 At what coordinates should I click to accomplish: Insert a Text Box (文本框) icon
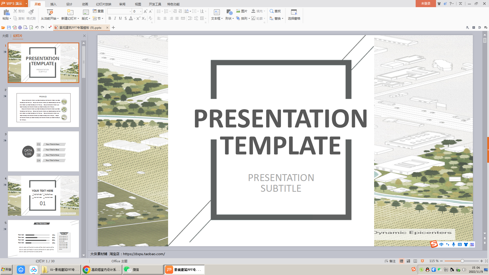click(x=217, y=12)
